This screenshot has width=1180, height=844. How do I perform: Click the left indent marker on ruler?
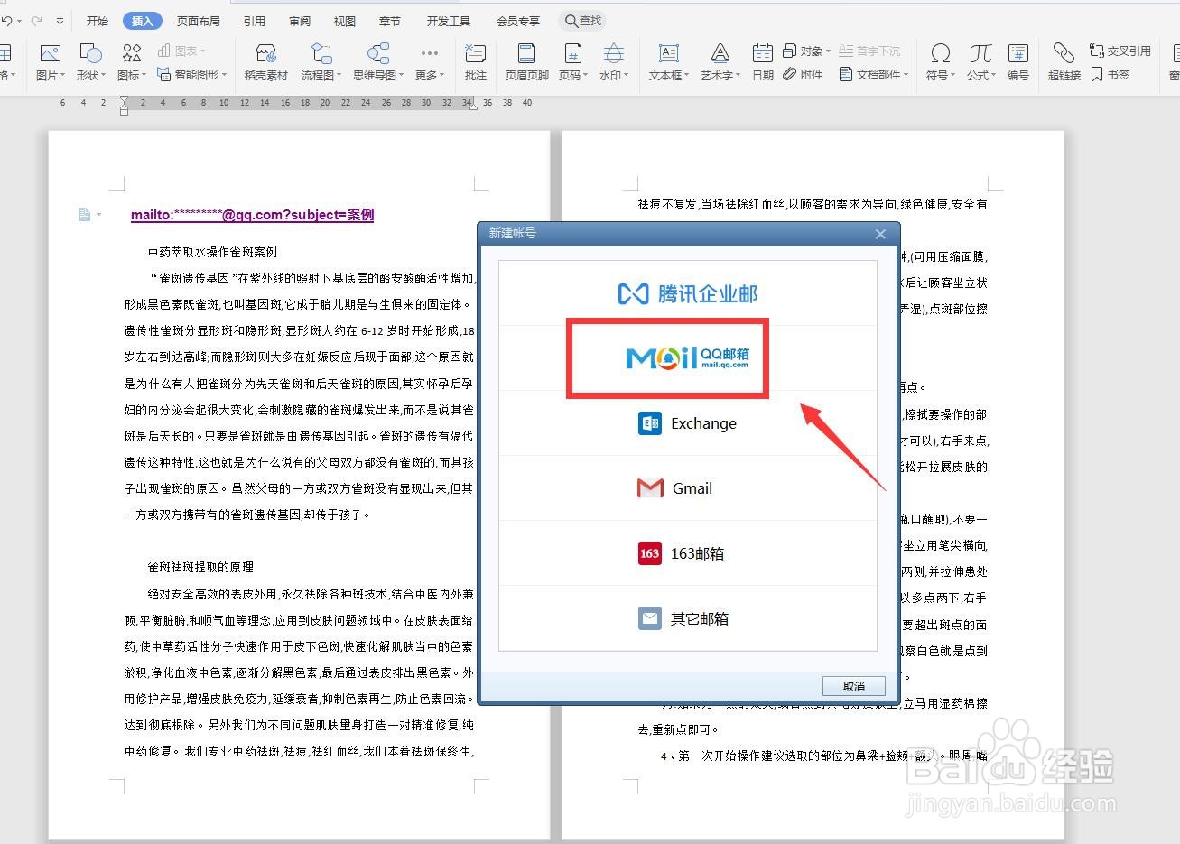tap(125, 107)
